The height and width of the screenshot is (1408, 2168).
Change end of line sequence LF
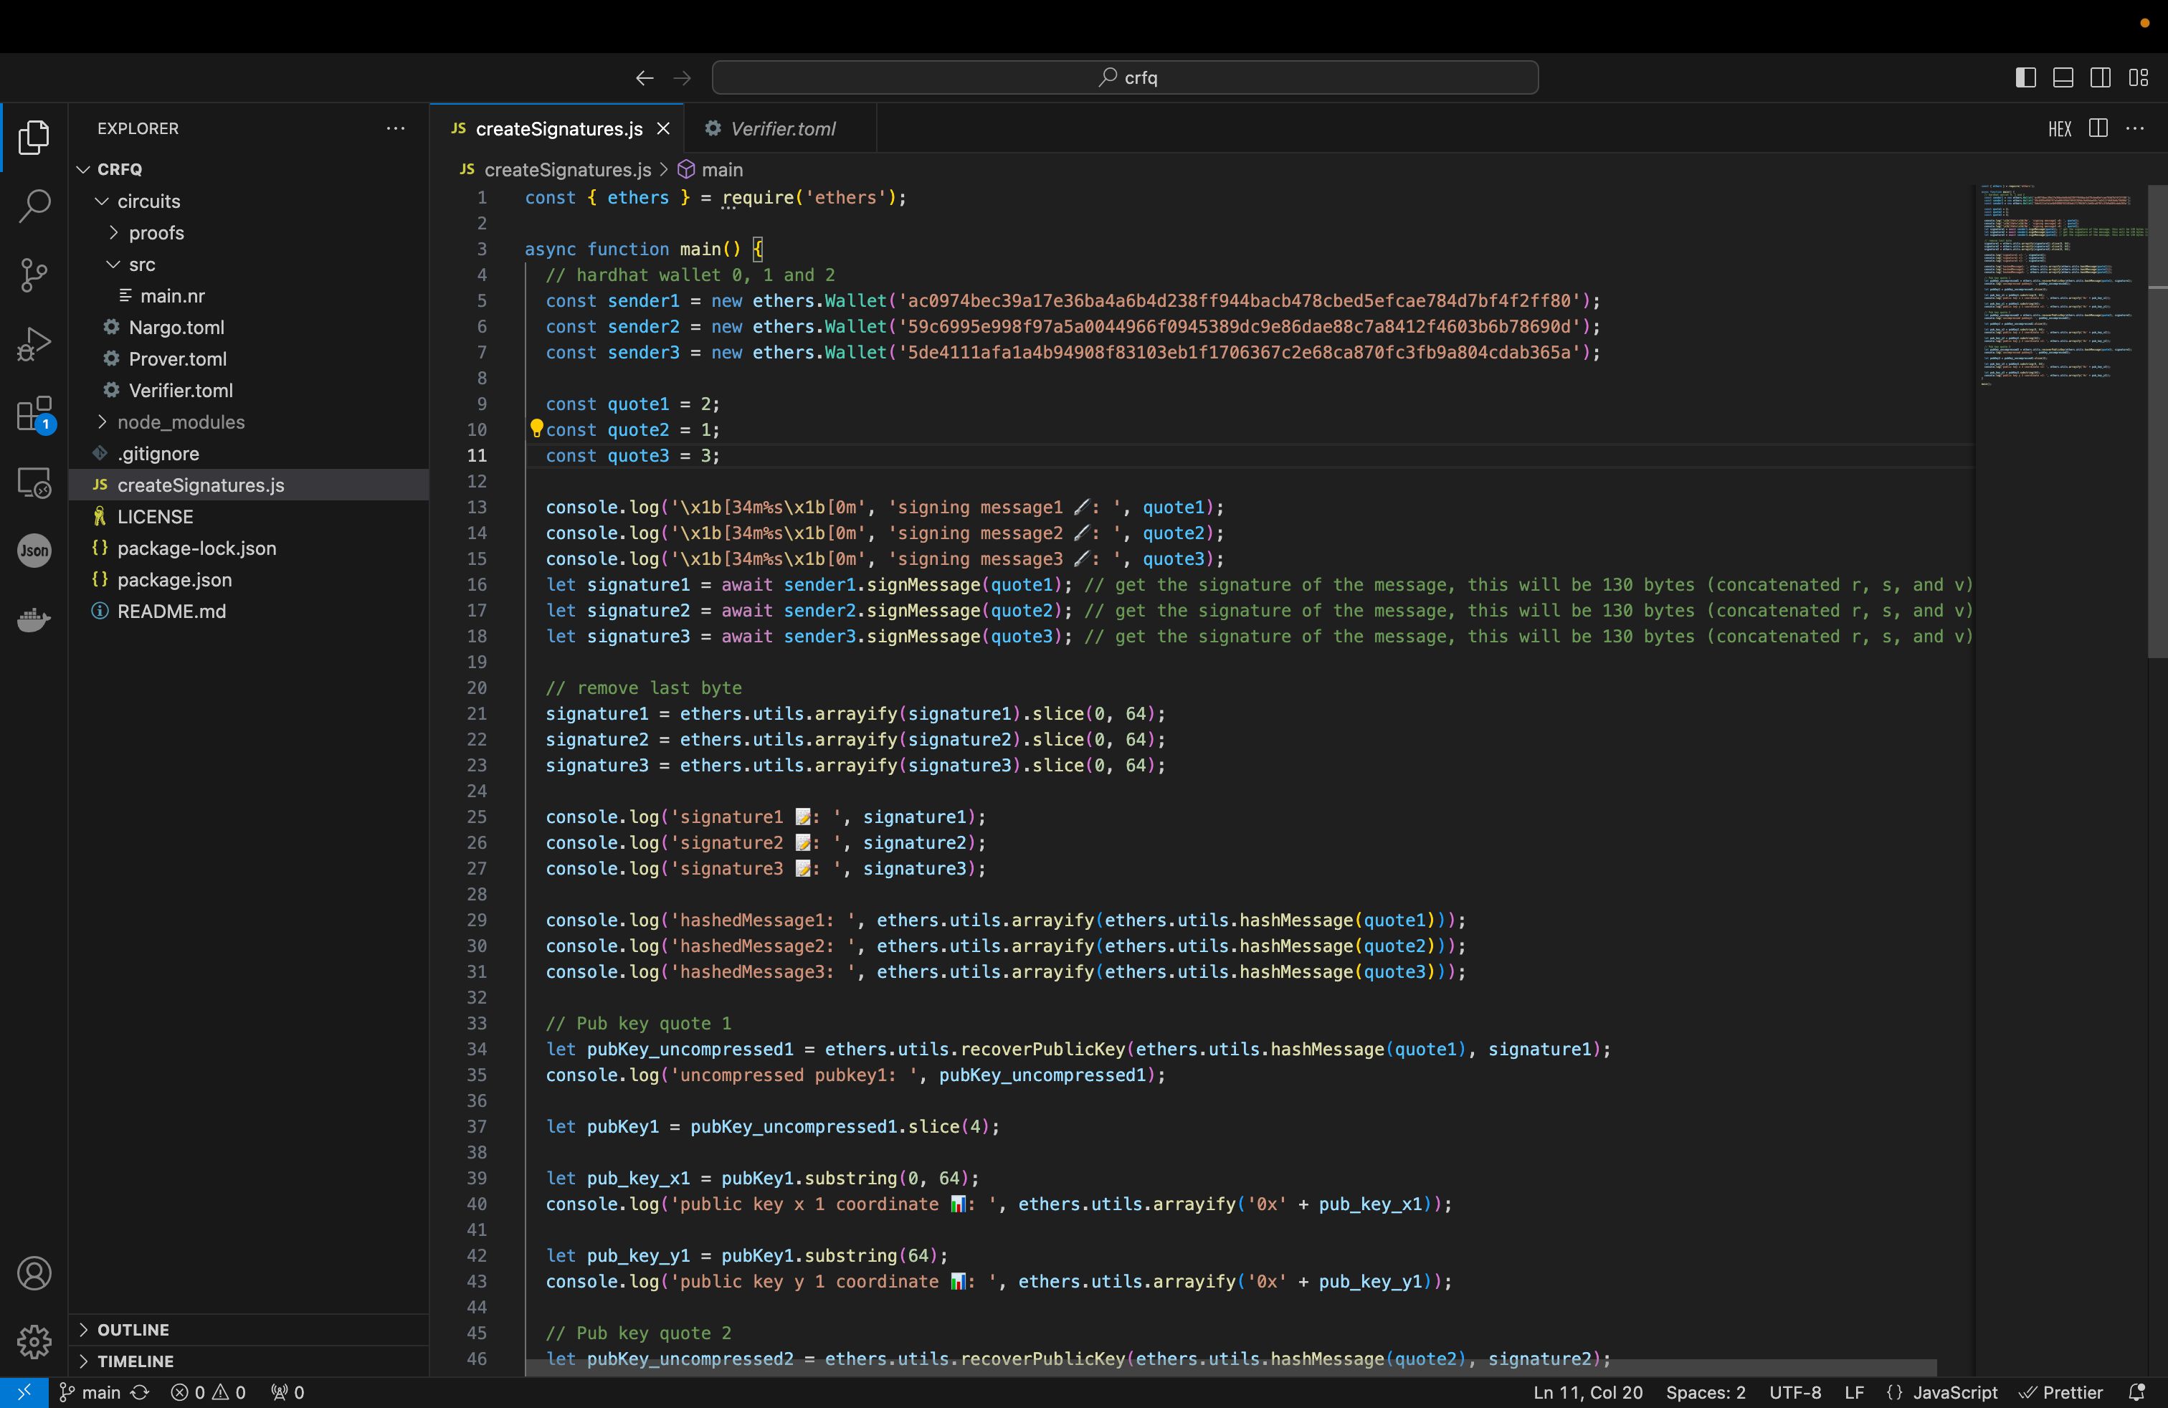(x=1854, y=1392)
